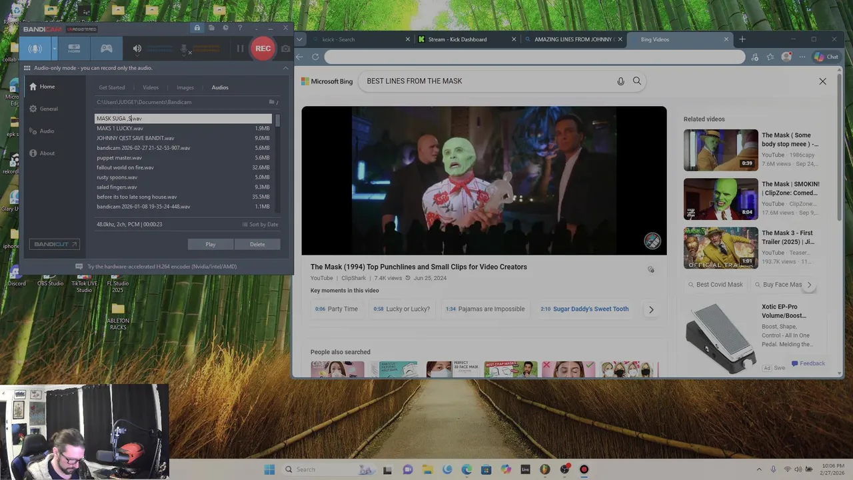Switch to the Images tab in Bandicam
The width and height of the screenshot is (853, 480).
pos(185,87)
